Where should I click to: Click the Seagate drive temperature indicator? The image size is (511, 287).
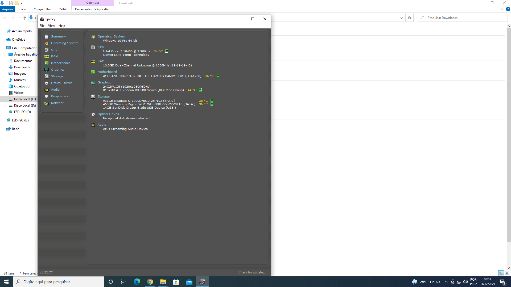pos(212,100)
